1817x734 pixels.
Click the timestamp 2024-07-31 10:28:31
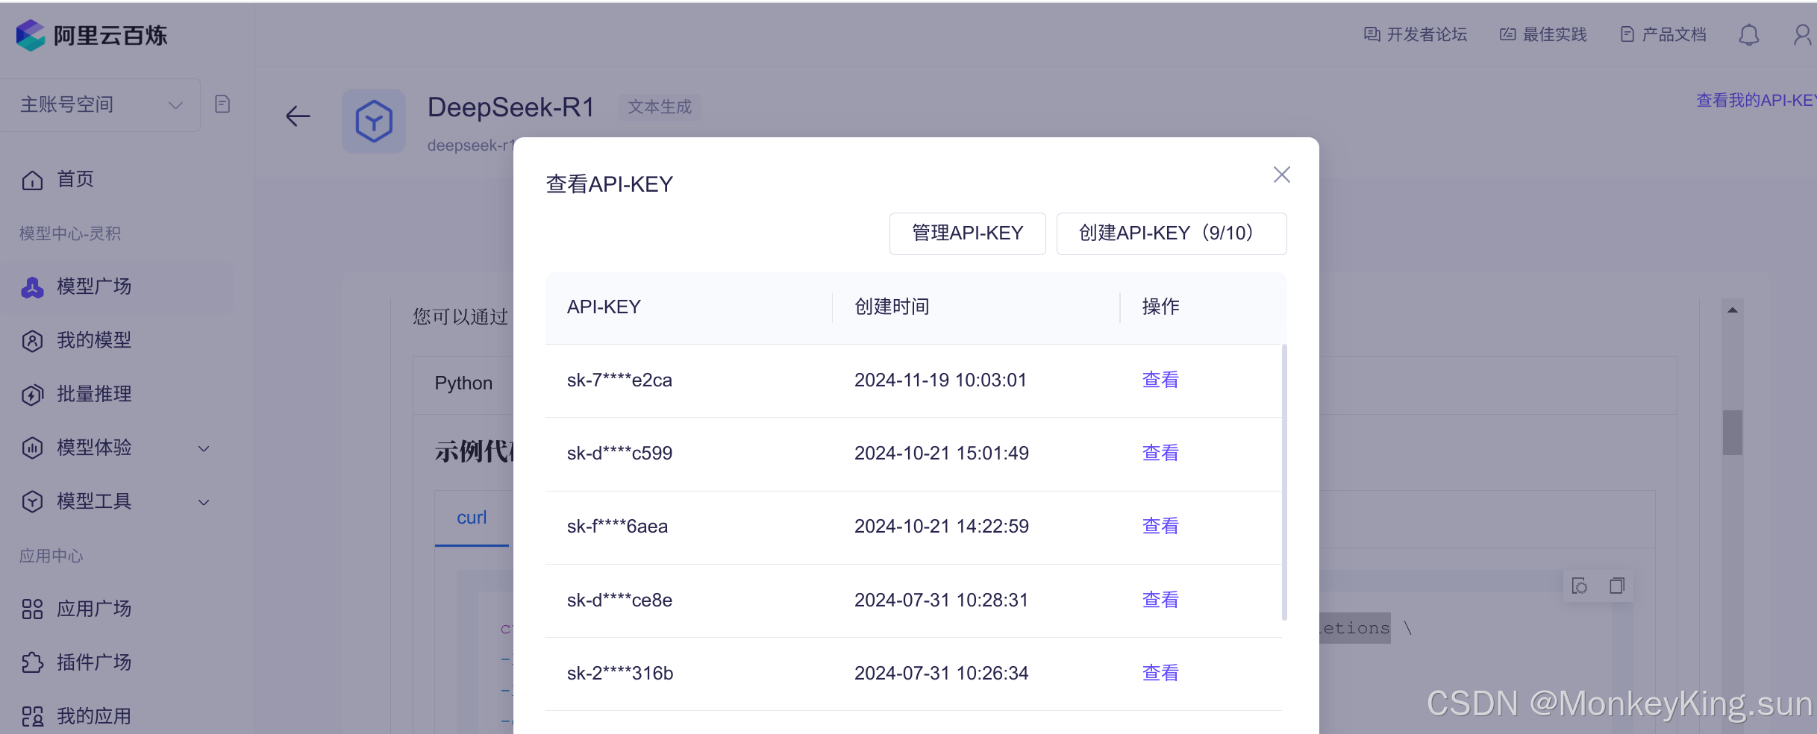[x=942, y=600]
